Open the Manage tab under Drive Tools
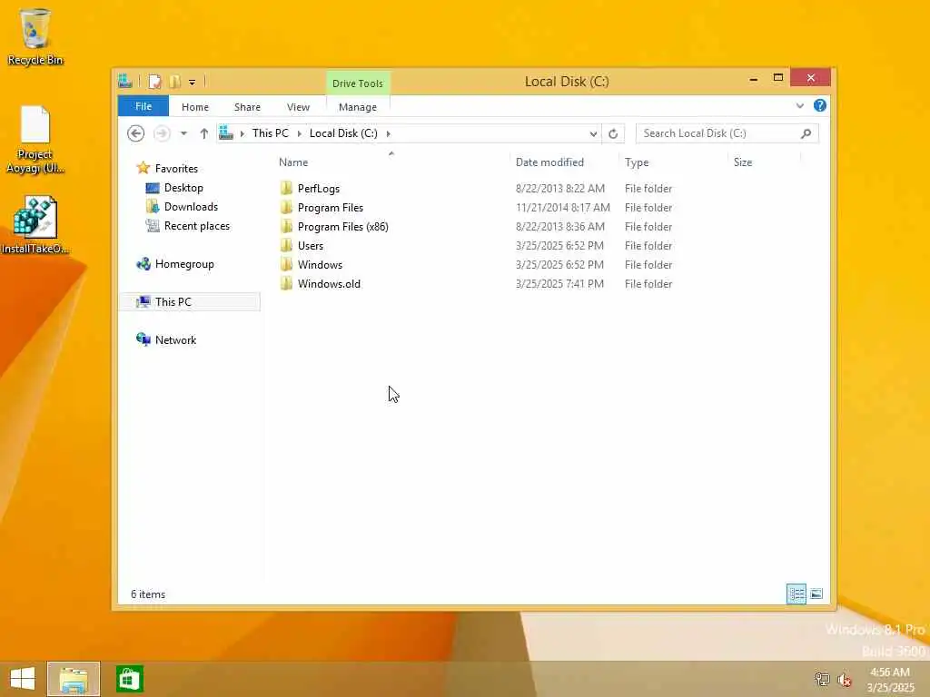 tap(358, 107)
